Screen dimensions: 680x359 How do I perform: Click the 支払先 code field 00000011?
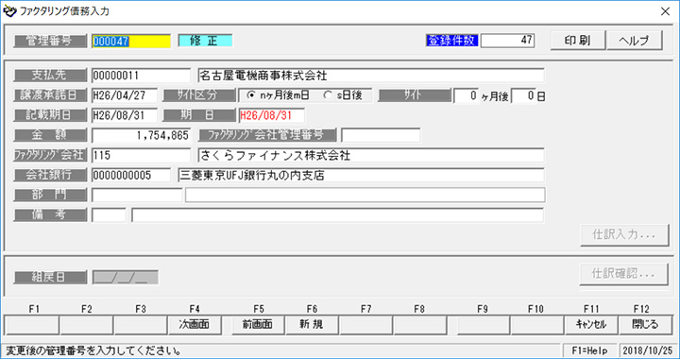coord(141,76)
